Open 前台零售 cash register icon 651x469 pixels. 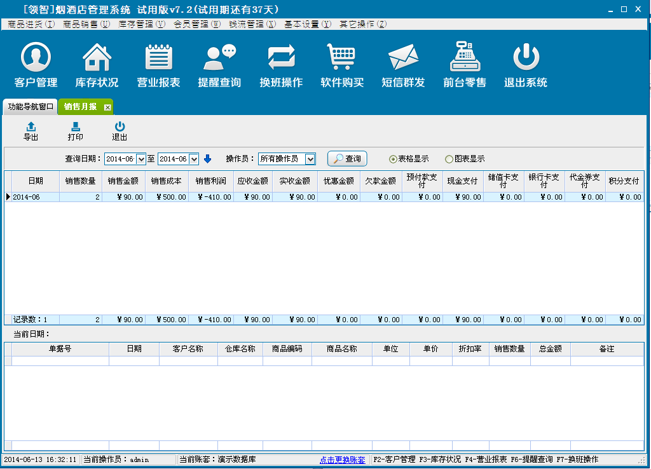coord(464,58)
